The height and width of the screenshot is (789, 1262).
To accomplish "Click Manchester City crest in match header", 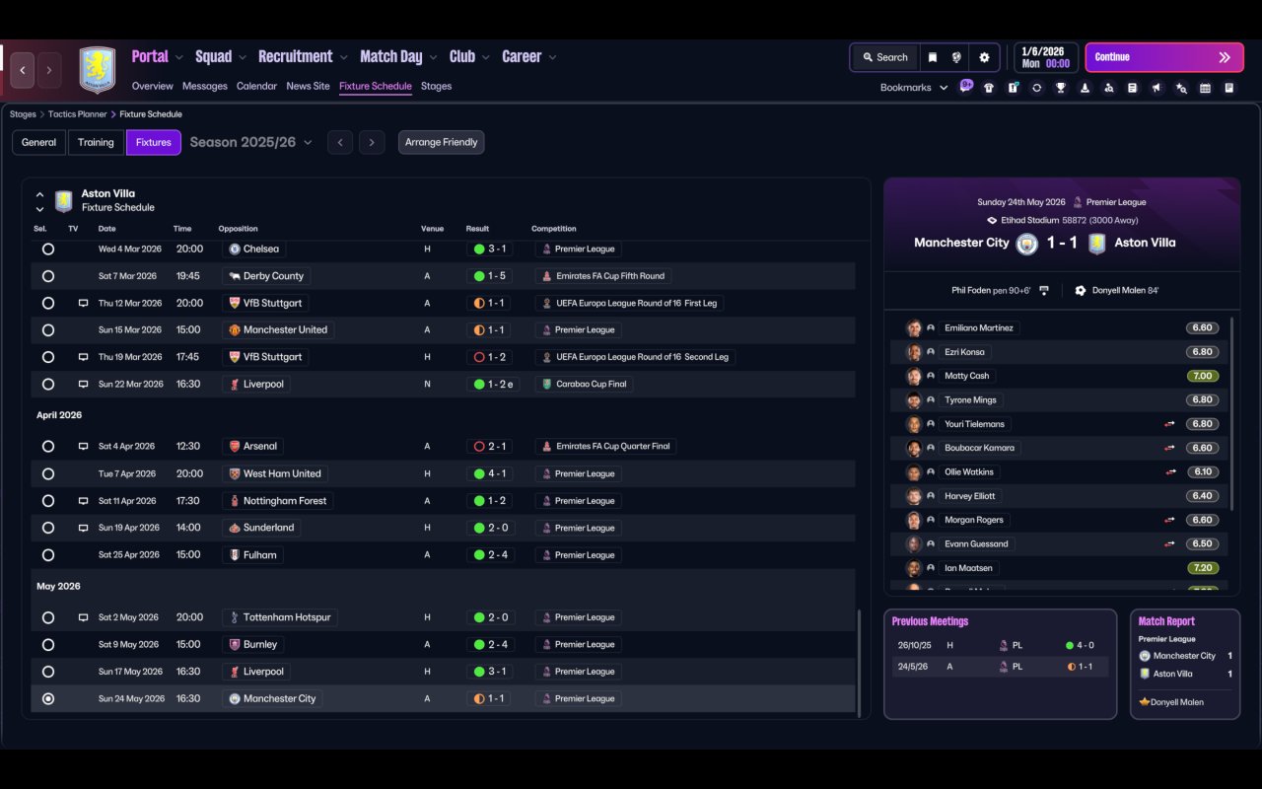I will (1027, 244).
